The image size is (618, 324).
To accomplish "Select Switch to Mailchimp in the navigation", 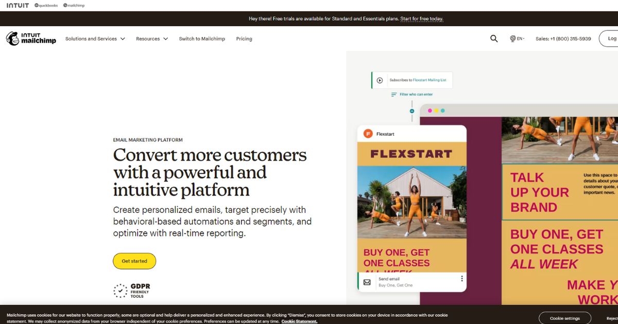I will 202,39.
